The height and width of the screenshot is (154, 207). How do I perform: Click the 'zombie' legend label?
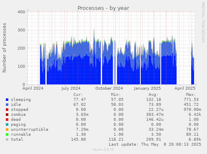click(x=18, y=115)
